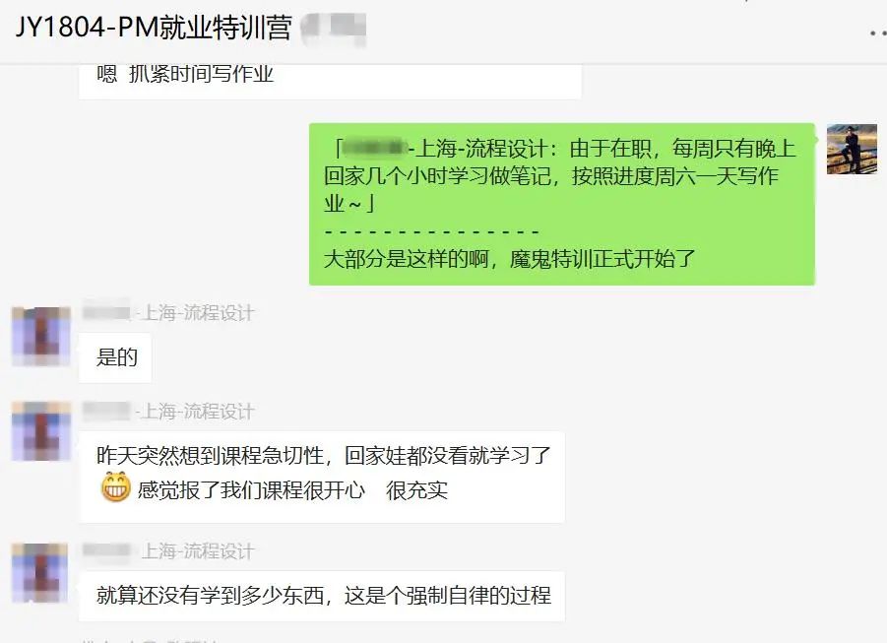
Task: Open the three-dot chat info menu
Action: pos(878,33)
